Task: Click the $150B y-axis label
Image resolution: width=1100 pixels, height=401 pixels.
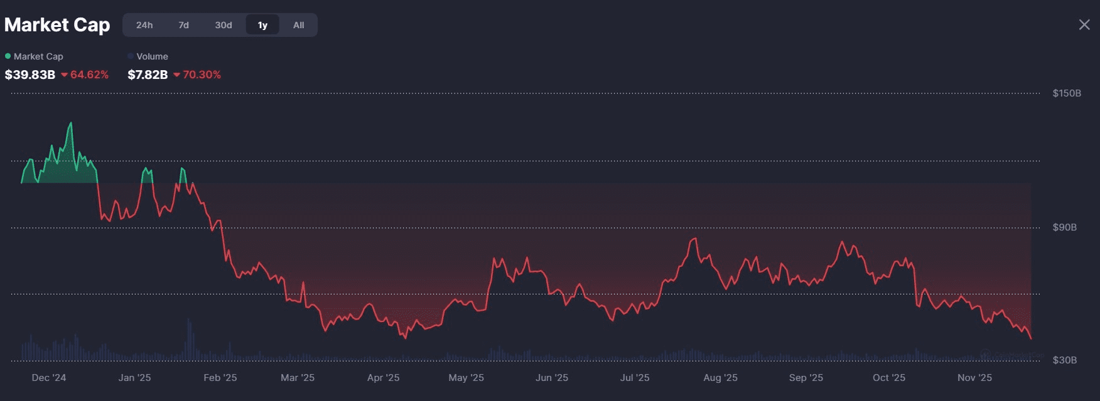Action: 1067,93
